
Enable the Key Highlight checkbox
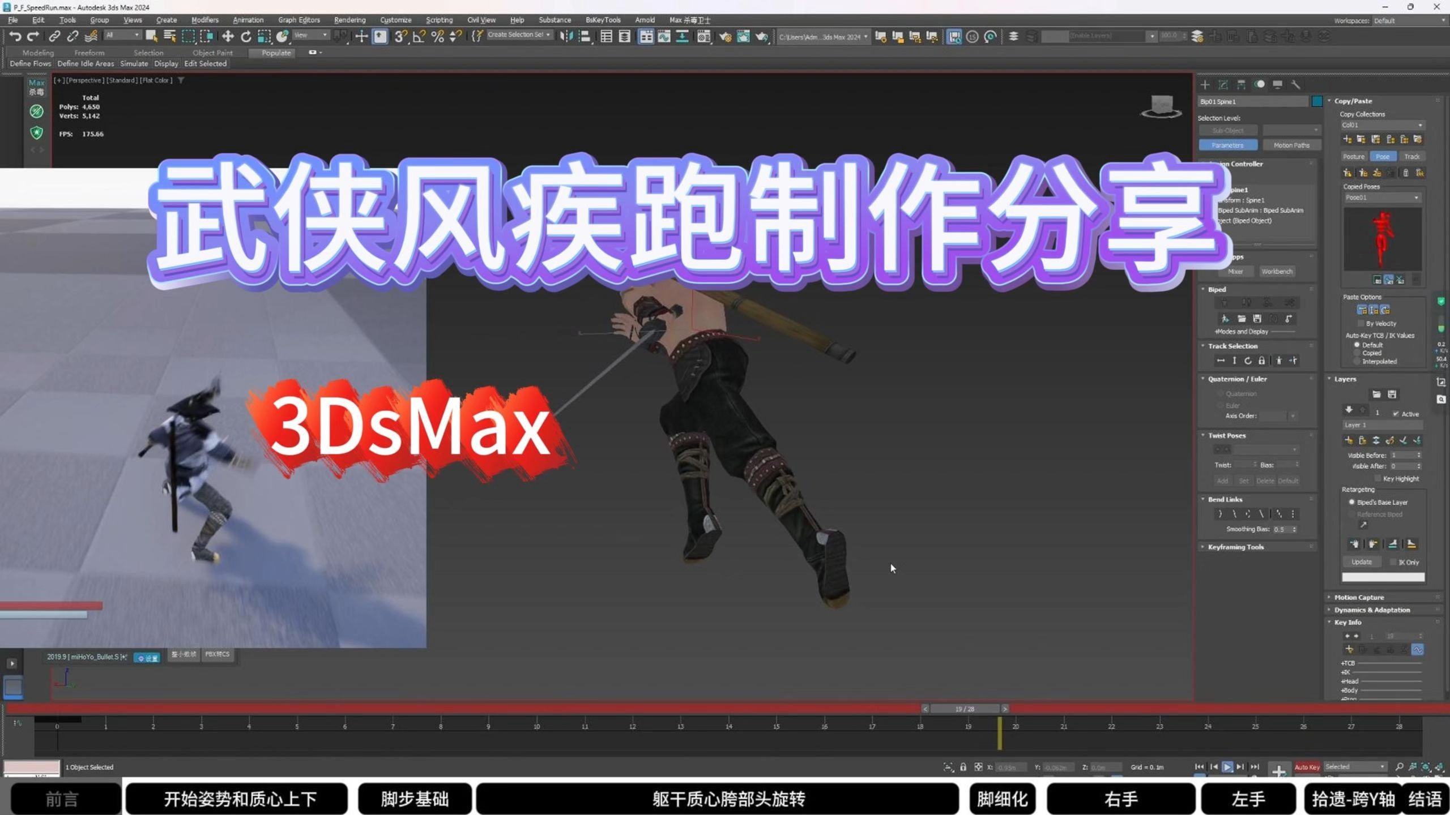pyautogui.click(x=1377, y=478)
